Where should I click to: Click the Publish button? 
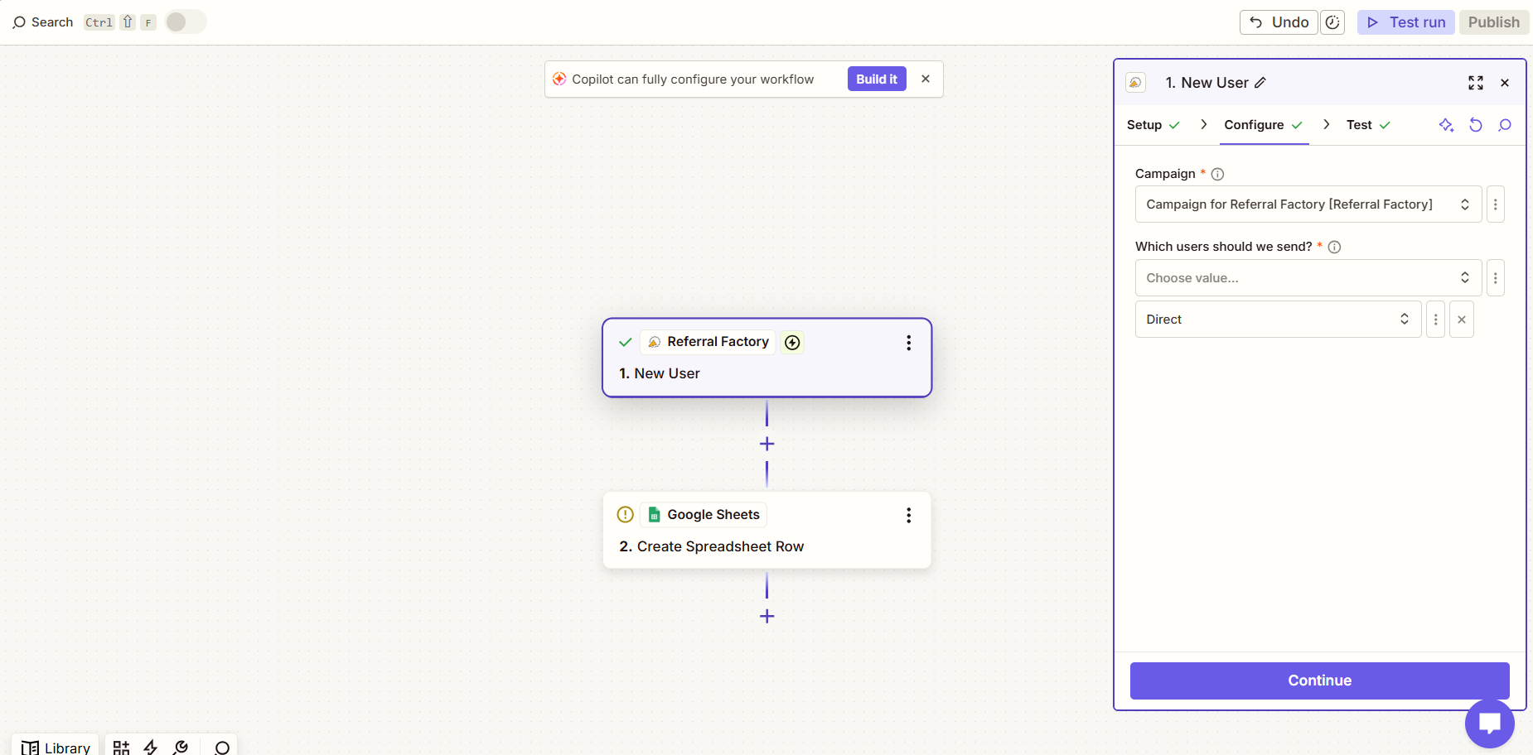(1493, 22)
